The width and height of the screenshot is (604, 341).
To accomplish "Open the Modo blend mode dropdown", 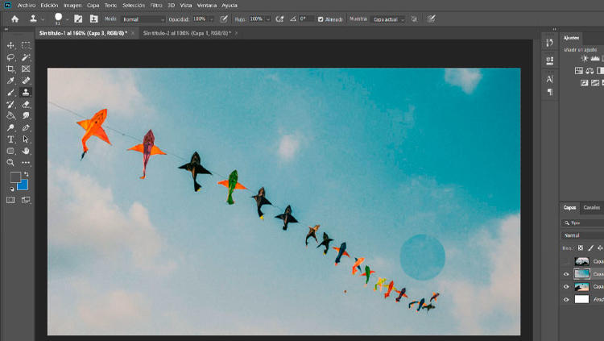I will coord(143,19).
